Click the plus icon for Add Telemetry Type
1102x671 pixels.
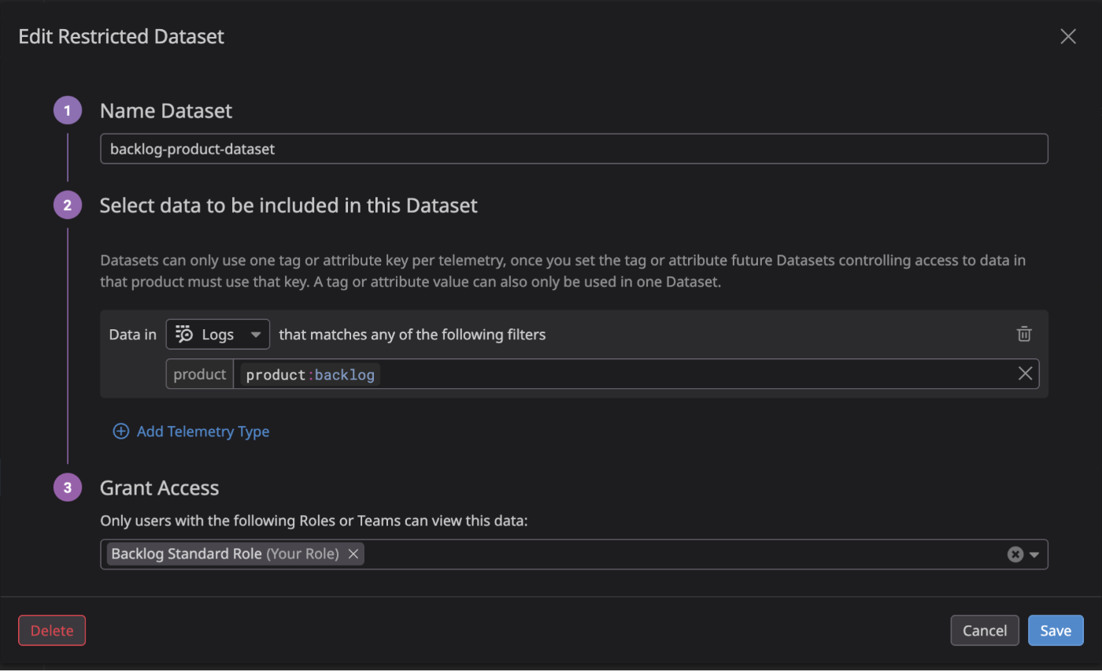pyautogui.click(x=121, y=432)
